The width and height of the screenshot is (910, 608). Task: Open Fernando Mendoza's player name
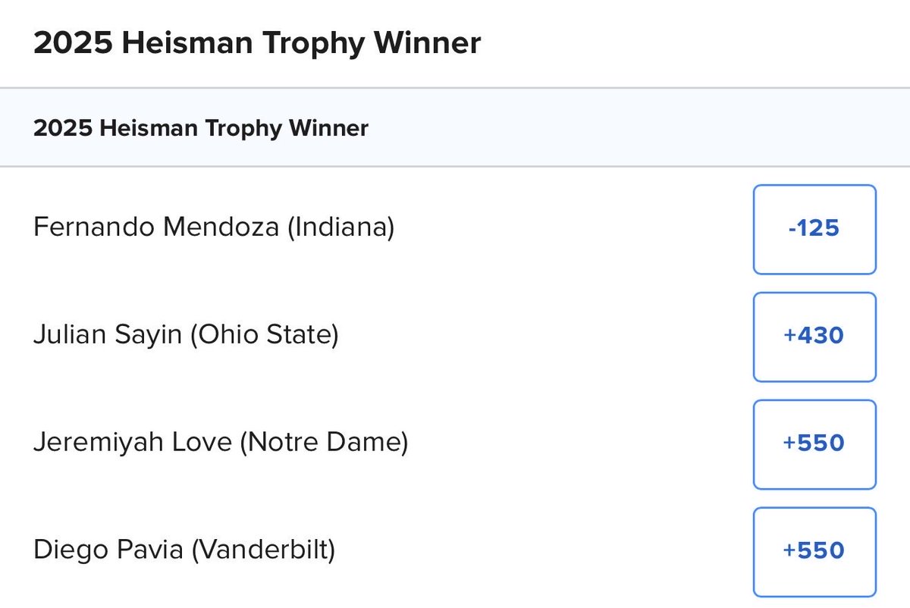coord(156,227)
